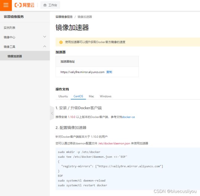Image resolution: width=200 pixels, height=196 pixels.
Task: Click the systemctl daemon-reload line
Action: tap(82, 181)
